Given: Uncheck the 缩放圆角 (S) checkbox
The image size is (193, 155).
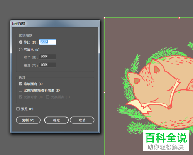Looking at the screenshot, I should (20, 84).
